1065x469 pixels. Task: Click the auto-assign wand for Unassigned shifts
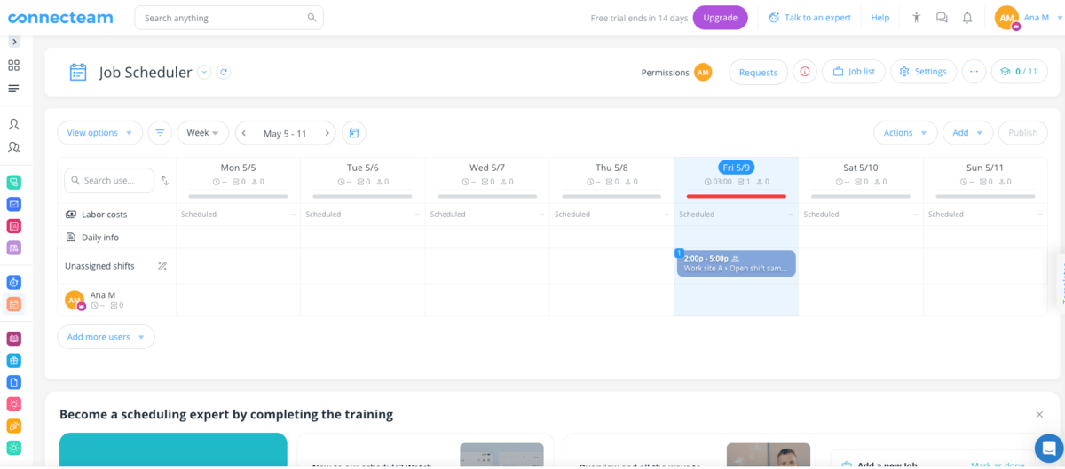click(x=162, y=266)
